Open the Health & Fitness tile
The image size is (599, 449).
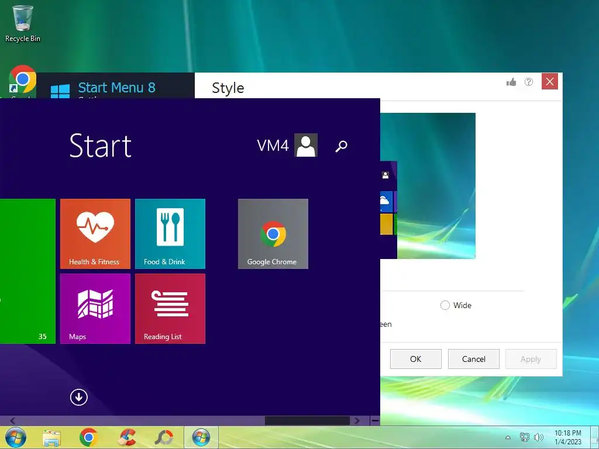[x=95, y=234]
